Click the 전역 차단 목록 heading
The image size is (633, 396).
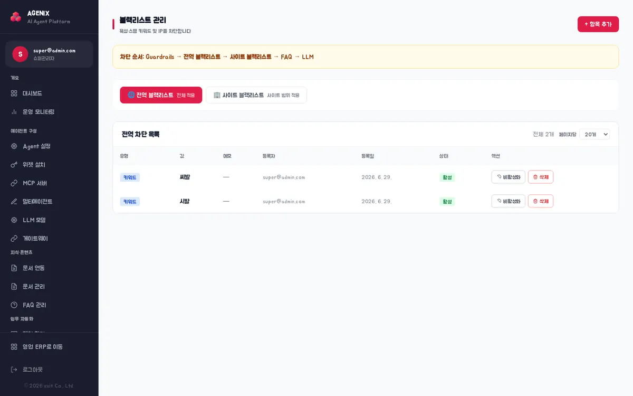click(140, 135)
